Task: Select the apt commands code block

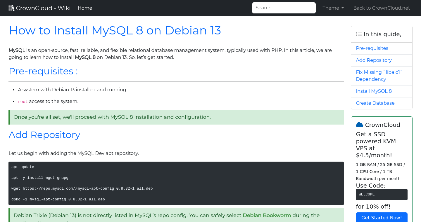Action: coord(175,183)
